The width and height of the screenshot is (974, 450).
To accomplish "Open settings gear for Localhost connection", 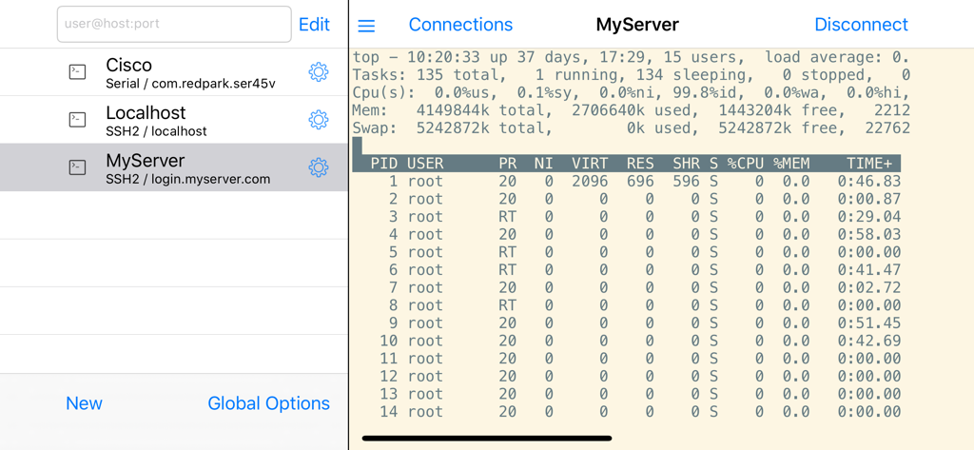I will [x=318, y=119].
